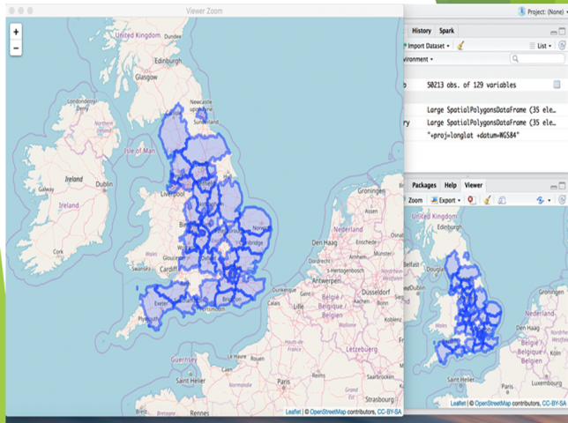This screenshot has height=423, width=568.
Task: Open the Import Dataset dropdown
Action: pos(428,46)
